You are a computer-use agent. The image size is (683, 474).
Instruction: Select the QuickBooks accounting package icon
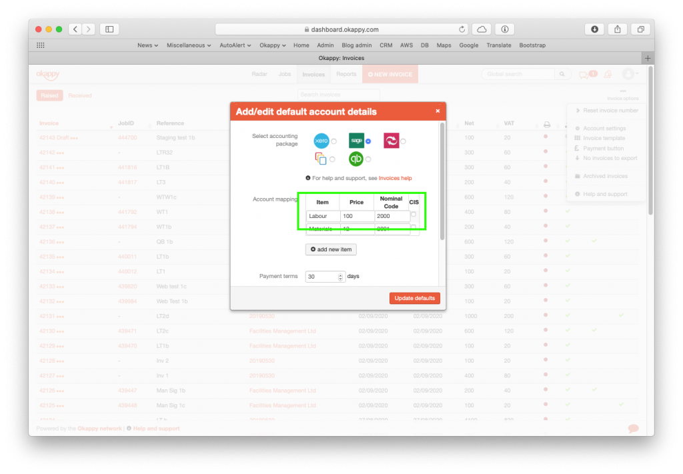coord(356,158)
